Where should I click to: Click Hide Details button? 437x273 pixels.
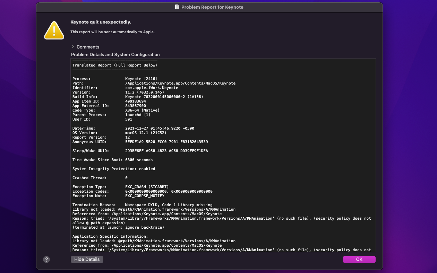87,259
